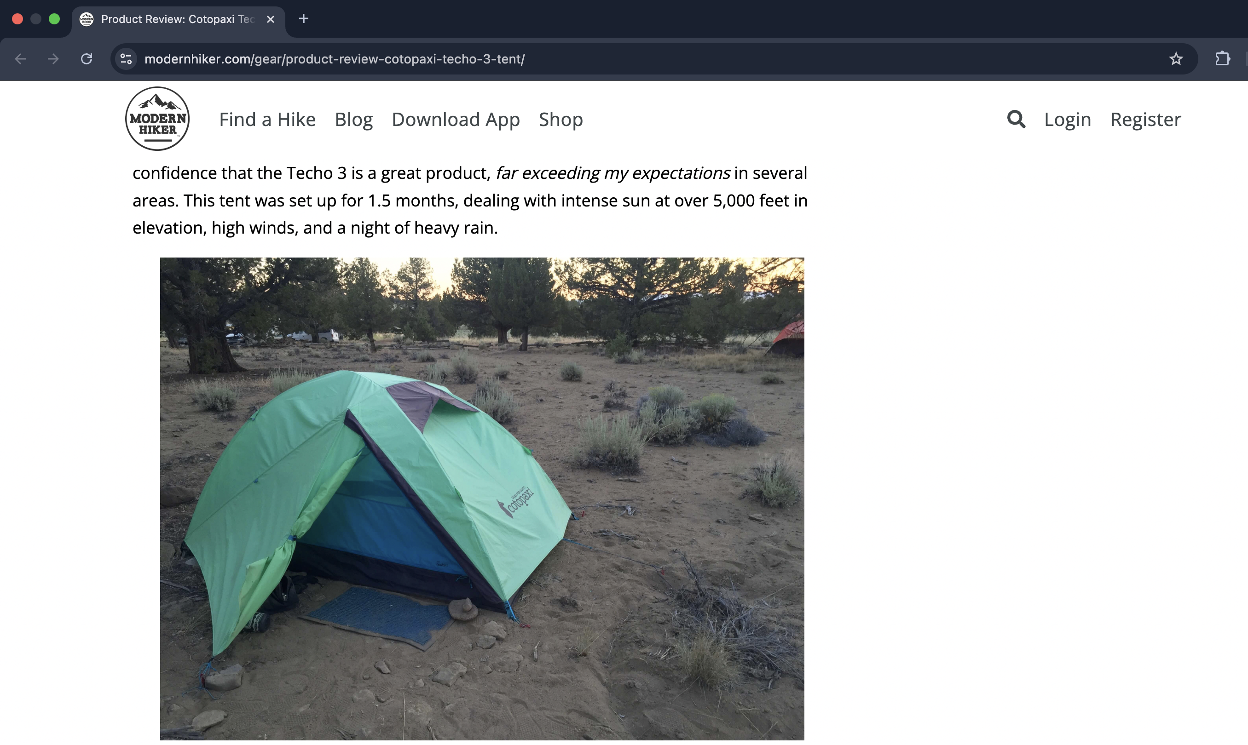The width and height of the screenshot is (1248, 745).
Task: Click the Login link
Action: click(1067, 120)
